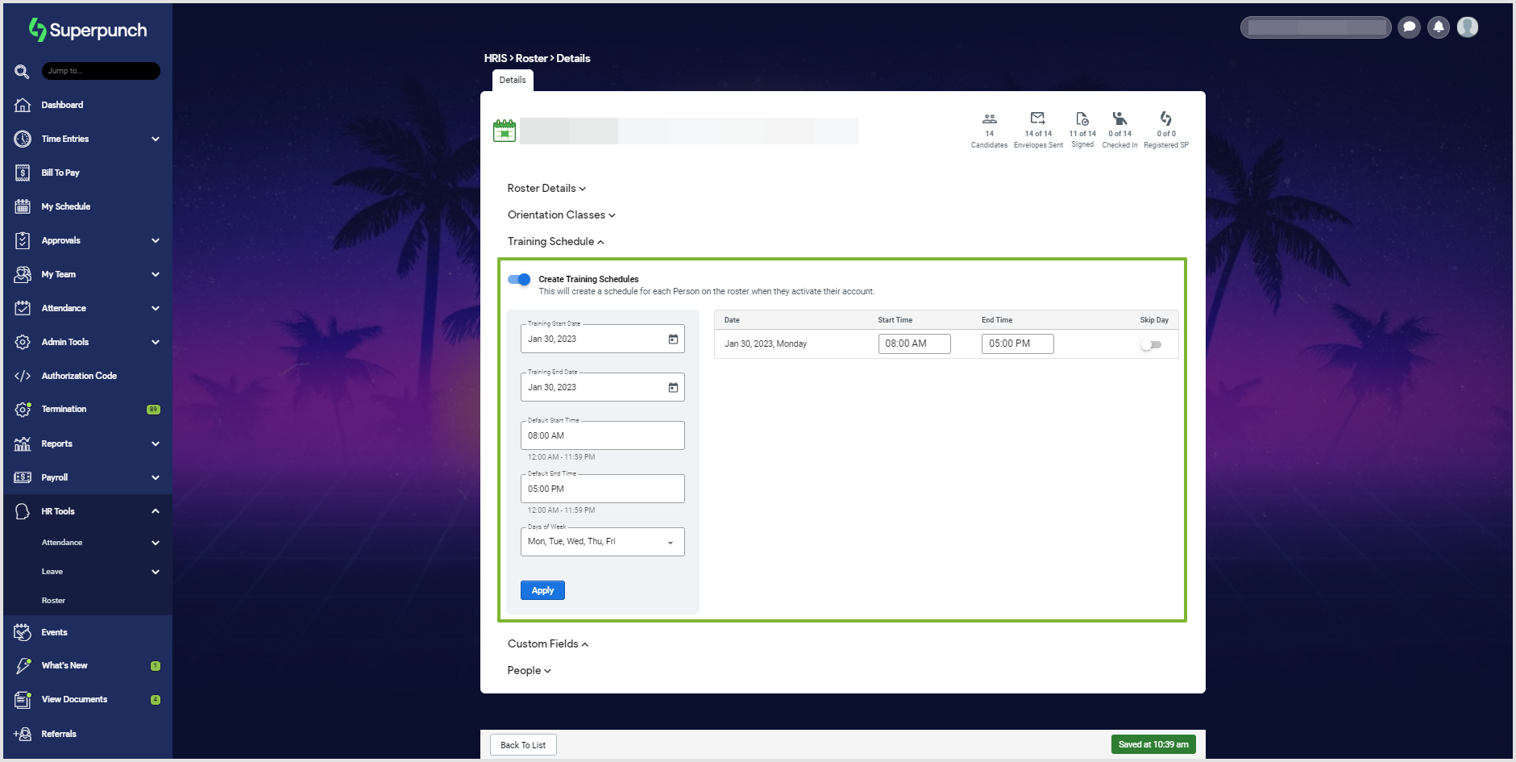Open Dashboard from the sidebar

(x=62, y=106)
